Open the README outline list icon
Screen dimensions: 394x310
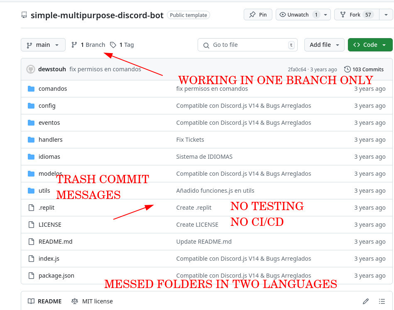point(382,301)
